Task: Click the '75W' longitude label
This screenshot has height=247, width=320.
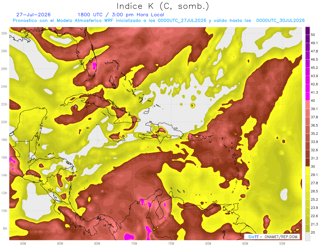Action: [x=134, y=244]
